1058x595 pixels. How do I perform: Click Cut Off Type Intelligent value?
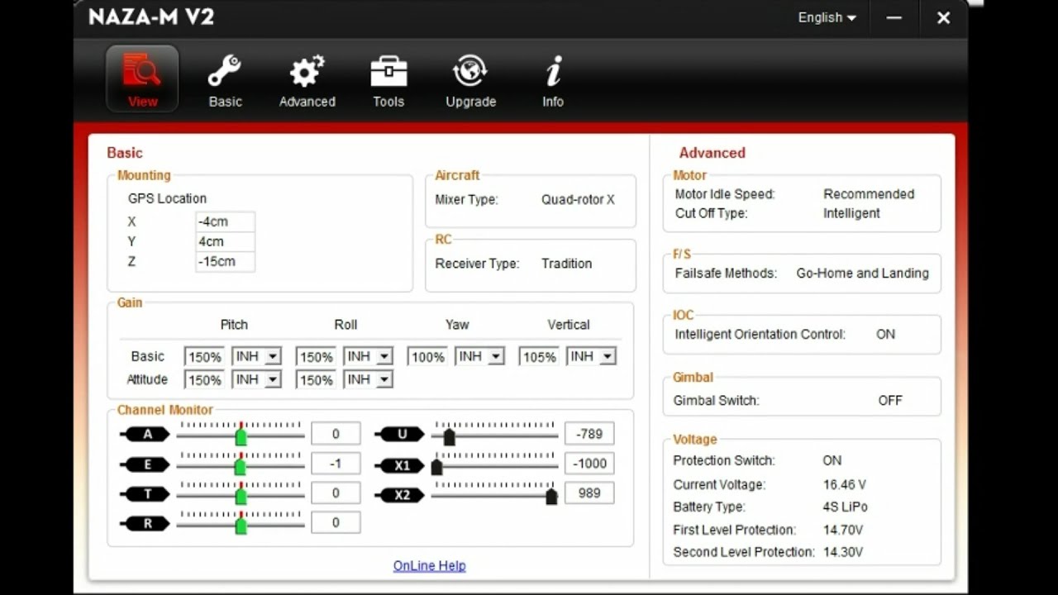[x=851, y=213]
